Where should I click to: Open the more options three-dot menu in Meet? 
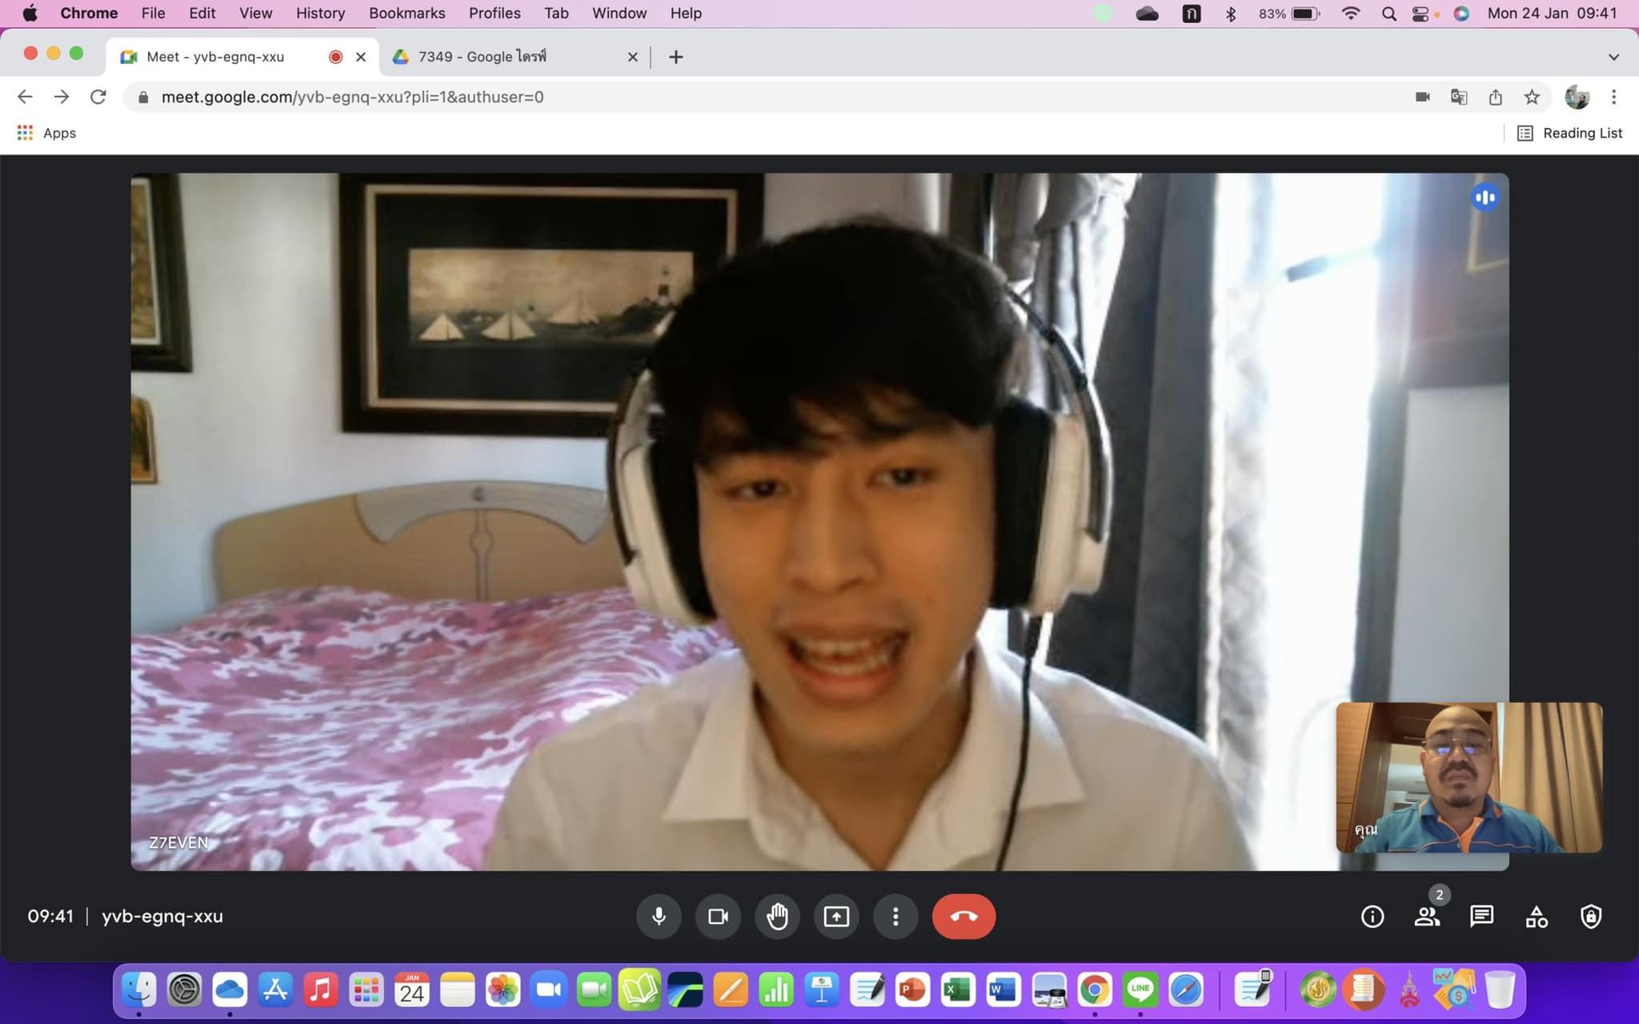tap(896, 916)
